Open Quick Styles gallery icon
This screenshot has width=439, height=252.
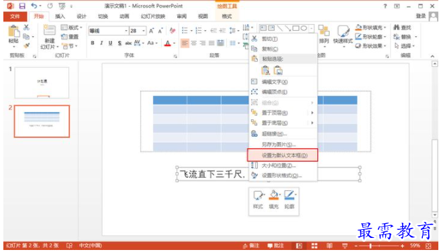point(343,31)
